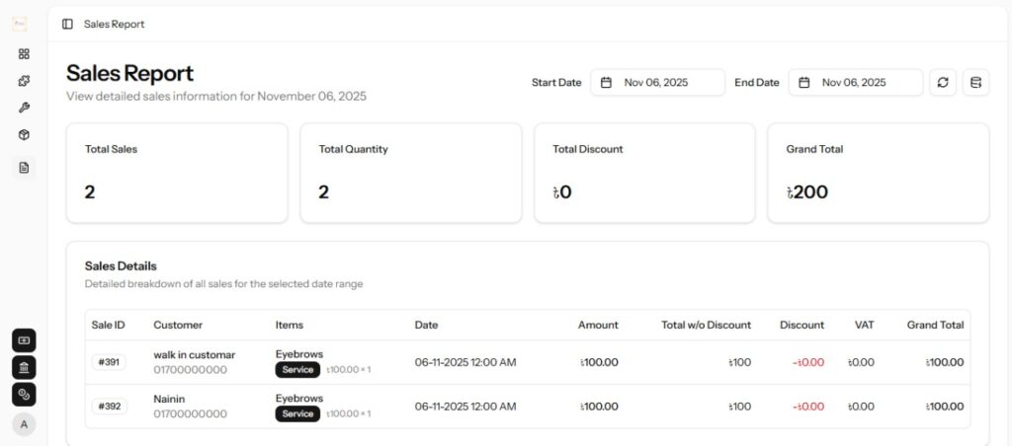Toggle the sidebar panel icon

67,24
